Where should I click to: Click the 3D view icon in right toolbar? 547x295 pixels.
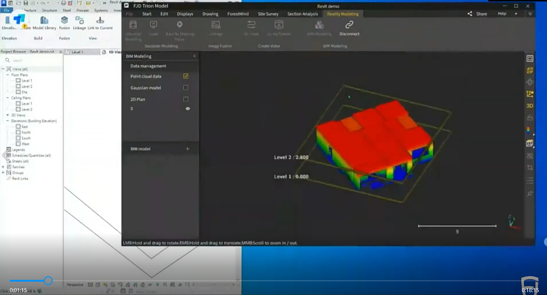[x=530, y=106]
